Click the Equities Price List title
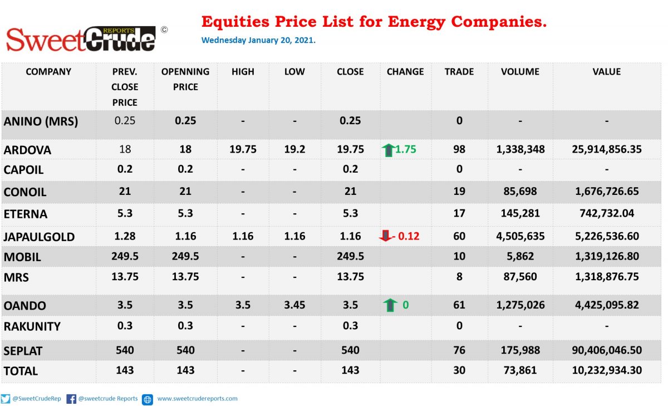The width and height of the screenshot is (668, 406). click(374, 22)
